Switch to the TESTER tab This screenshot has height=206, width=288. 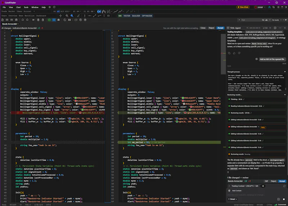[x=127, y=16]
